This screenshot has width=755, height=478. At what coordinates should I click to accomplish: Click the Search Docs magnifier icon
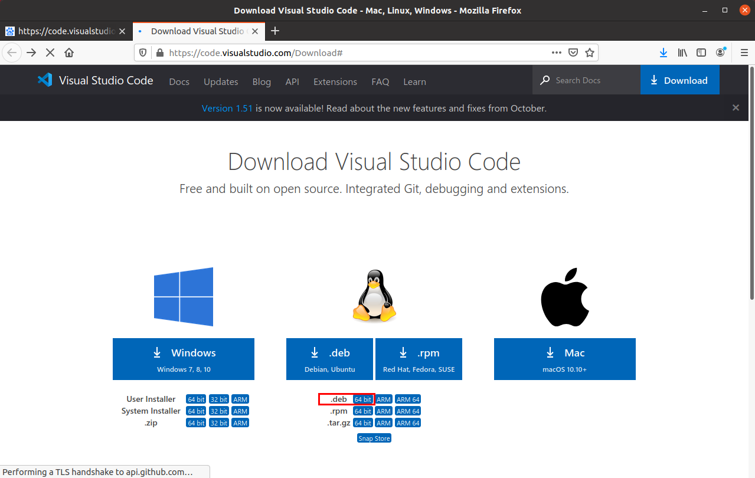[x=545, y=80]
